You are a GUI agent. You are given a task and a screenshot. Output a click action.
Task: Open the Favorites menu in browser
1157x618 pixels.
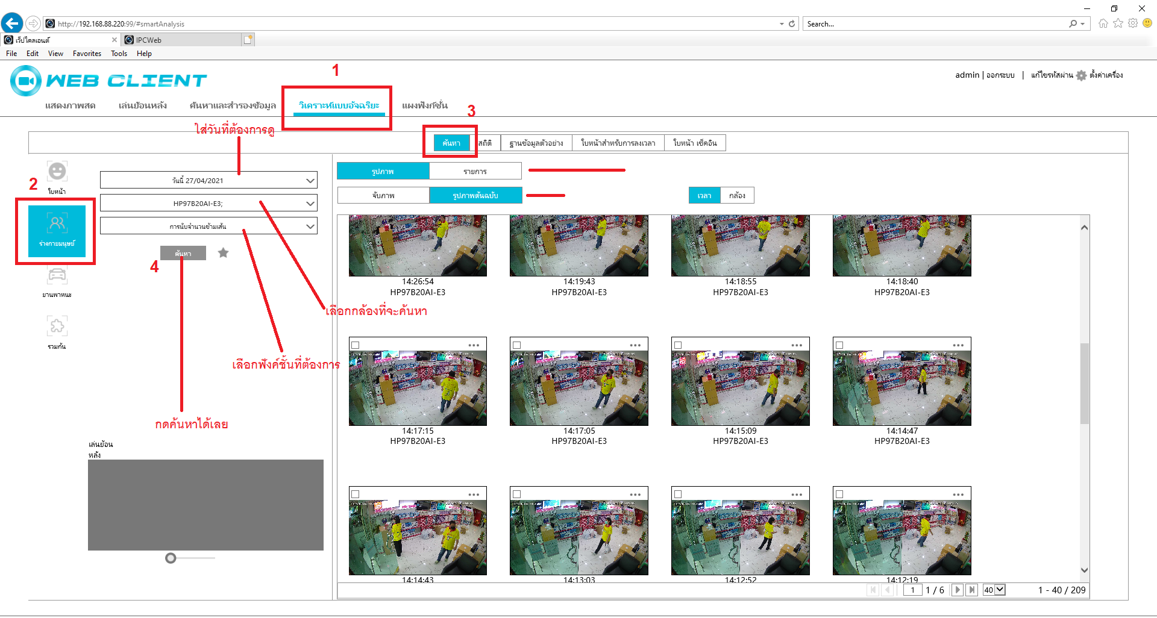coord(87,54)
